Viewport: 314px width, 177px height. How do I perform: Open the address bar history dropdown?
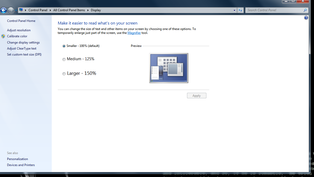coord(234,10)
